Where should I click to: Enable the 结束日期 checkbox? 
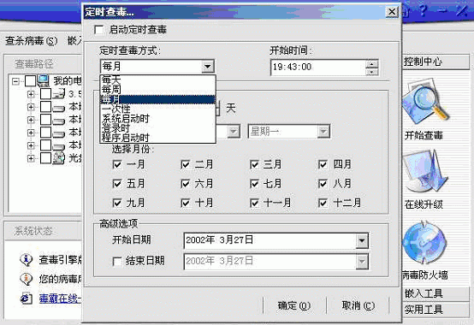click(x=117, y=261)
